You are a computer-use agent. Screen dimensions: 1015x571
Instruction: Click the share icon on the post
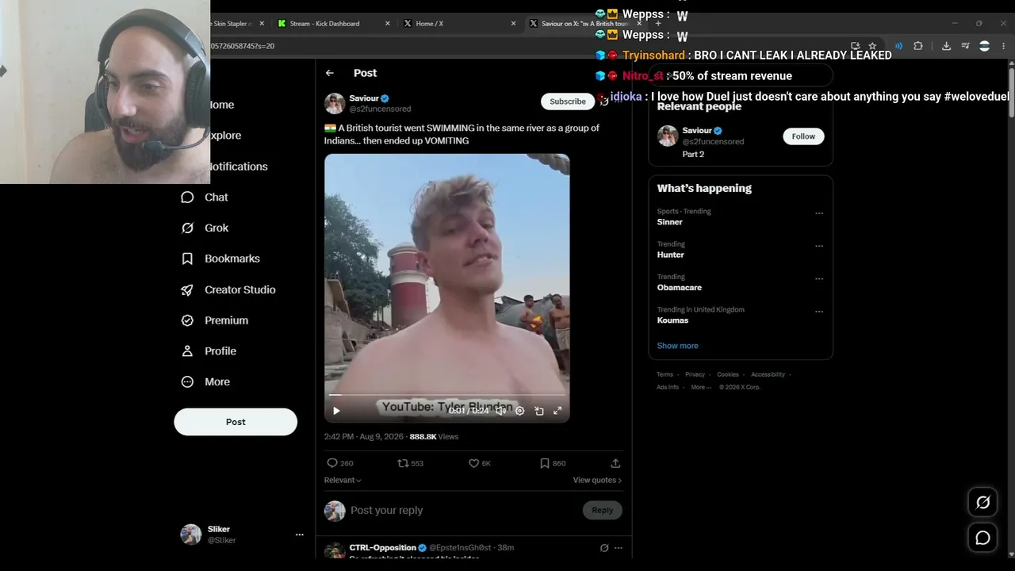[x=615, y=463]
